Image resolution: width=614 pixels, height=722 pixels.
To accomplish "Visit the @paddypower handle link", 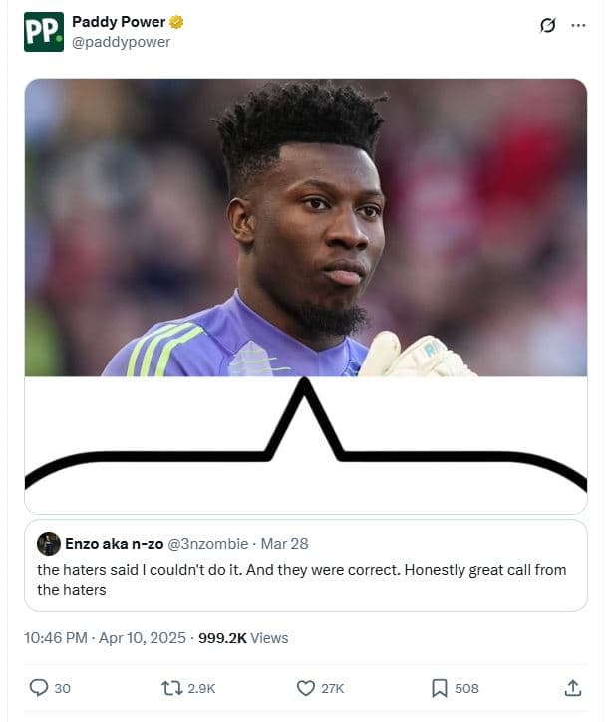I will (122, 42).
